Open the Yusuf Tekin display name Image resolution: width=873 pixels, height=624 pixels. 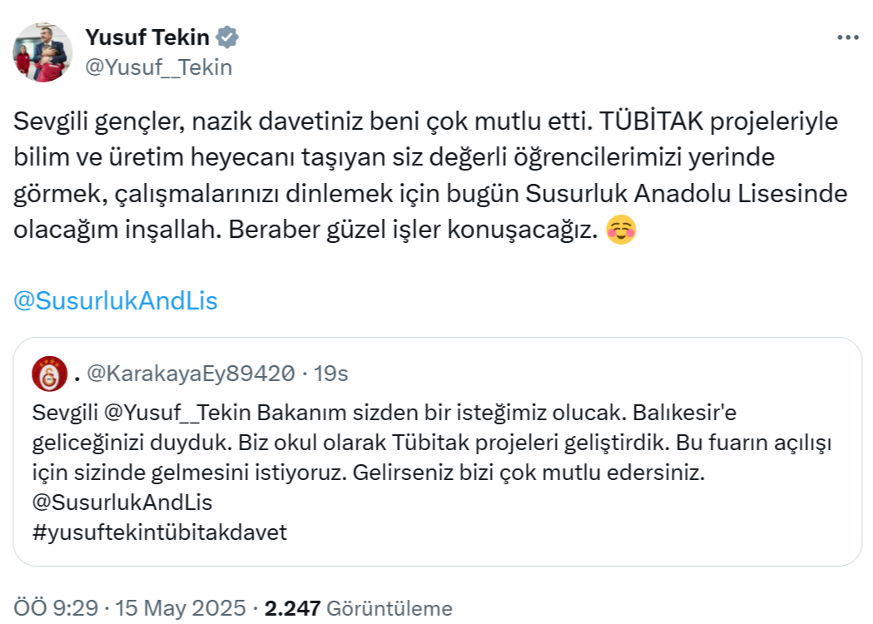(x=146, y=37)
